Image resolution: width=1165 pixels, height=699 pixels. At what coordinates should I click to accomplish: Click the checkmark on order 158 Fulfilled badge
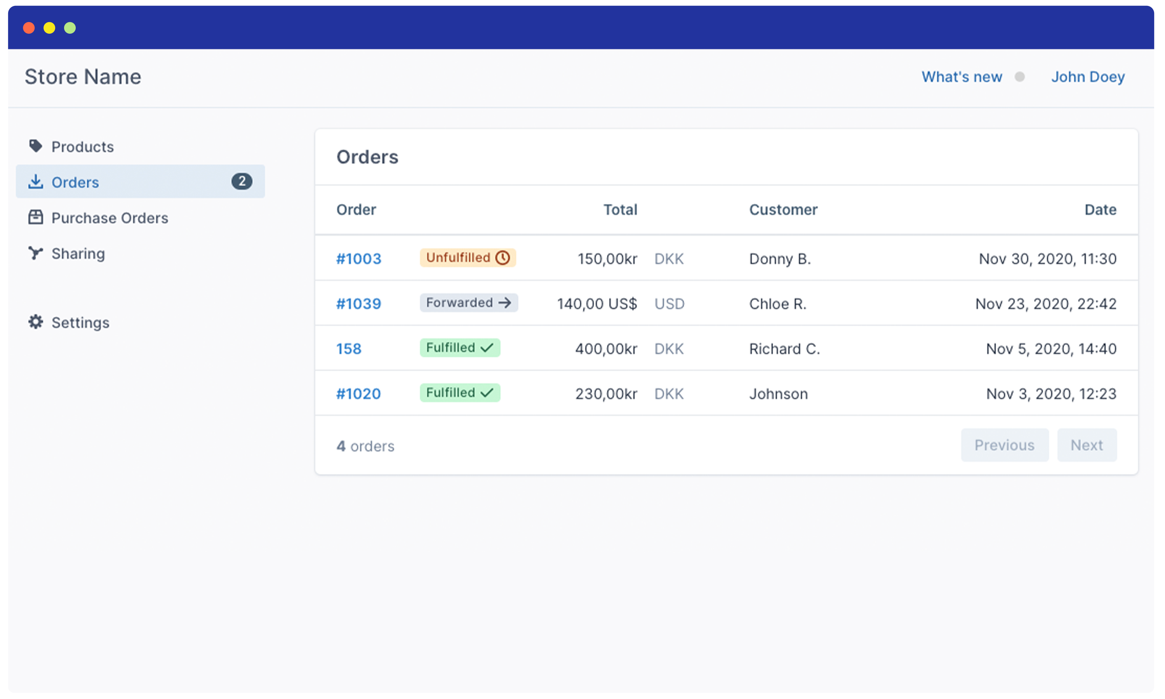(x=487, y=348)
